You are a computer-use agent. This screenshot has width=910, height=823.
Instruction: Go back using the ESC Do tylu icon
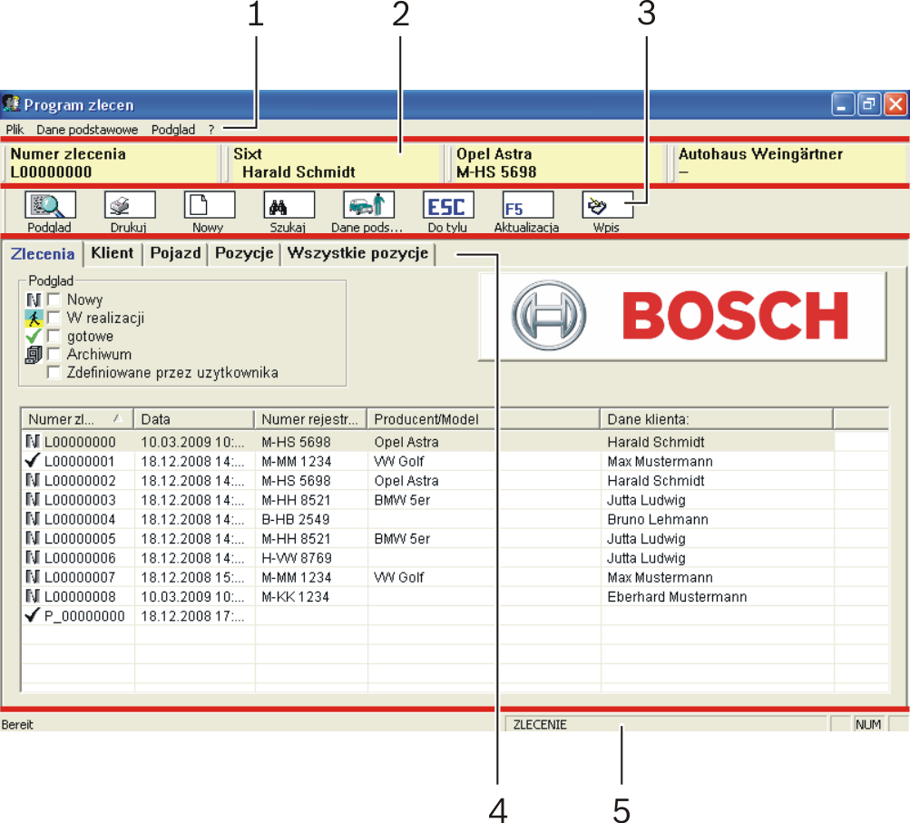click(x=448, y=205)
